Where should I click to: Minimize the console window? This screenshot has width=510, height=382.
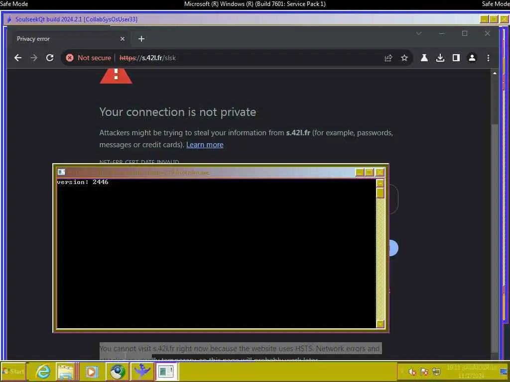pyautogui.click(x=360, y=172)
